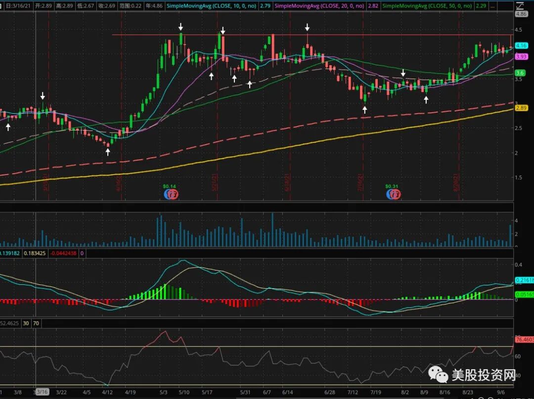Click the gray 4.86 price bubble

click(521, 14)
